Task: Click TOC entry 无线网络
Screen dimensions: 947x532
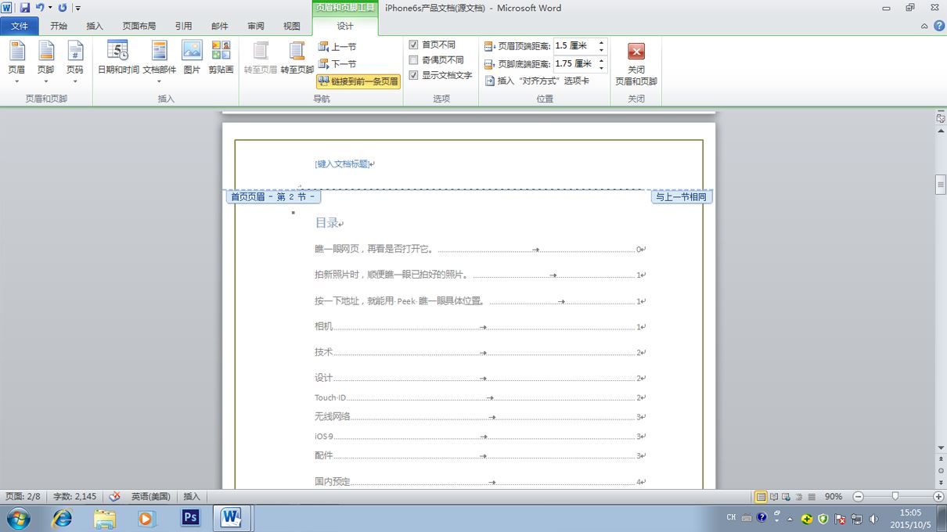Action: click(x=333, y=417)
